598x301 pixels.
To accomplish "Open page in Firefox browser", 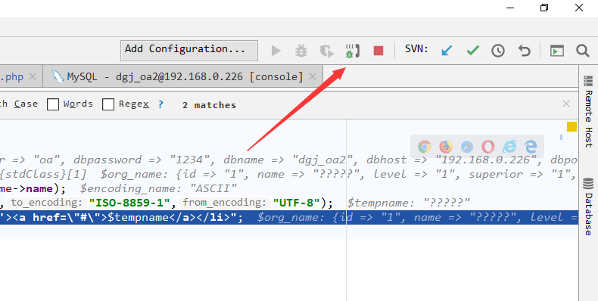I will pyautogui.click(x=445, y=146).
